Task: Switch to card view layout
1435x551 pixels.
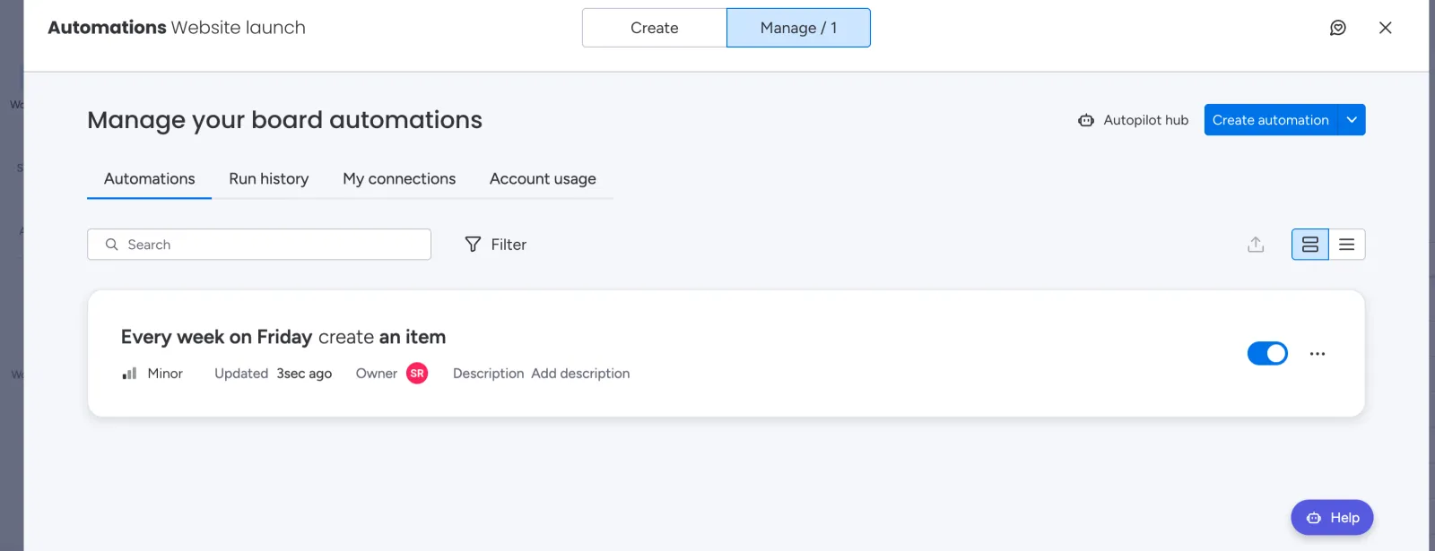Action: tap(1309, 245)
